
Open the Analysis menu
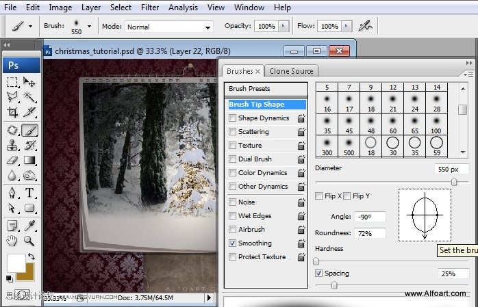point(183,8)
